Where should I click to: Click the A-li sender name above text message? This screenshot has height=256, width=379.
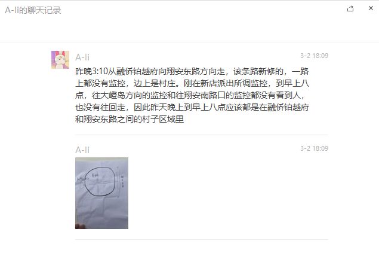point(82,57)
